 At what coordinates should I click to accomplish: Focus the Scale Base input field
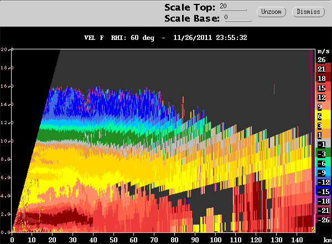(x=237, y=18)
